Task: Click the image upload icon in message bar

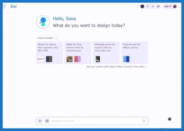Action: 47,121
